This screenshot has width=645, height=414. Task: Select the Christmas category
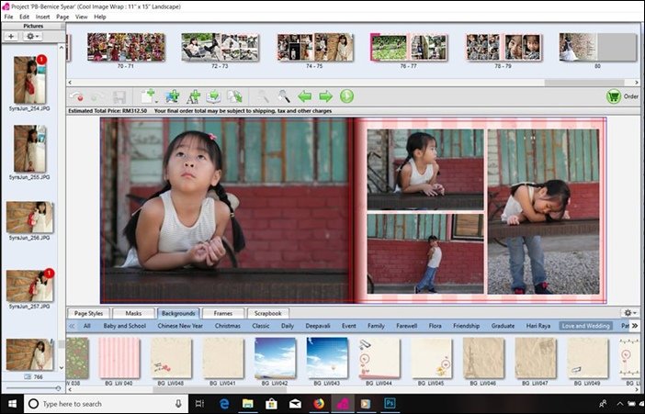pyautogui.click(x=228, y=326)
